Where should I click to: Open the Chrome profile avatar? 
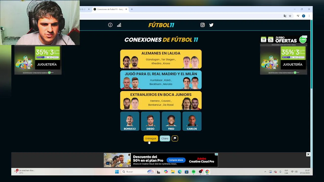pos(303,16)
